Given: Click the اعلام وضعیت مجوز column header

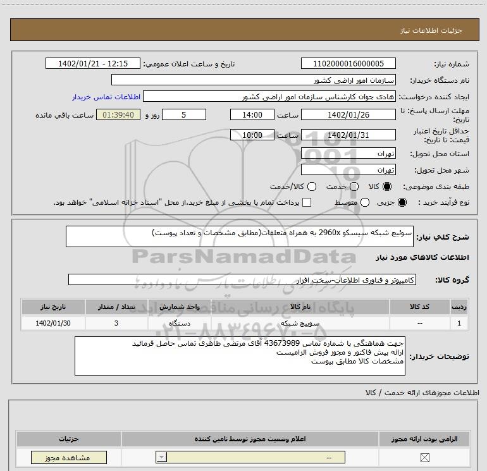Looking at the screenshot, I should (250, 439).
